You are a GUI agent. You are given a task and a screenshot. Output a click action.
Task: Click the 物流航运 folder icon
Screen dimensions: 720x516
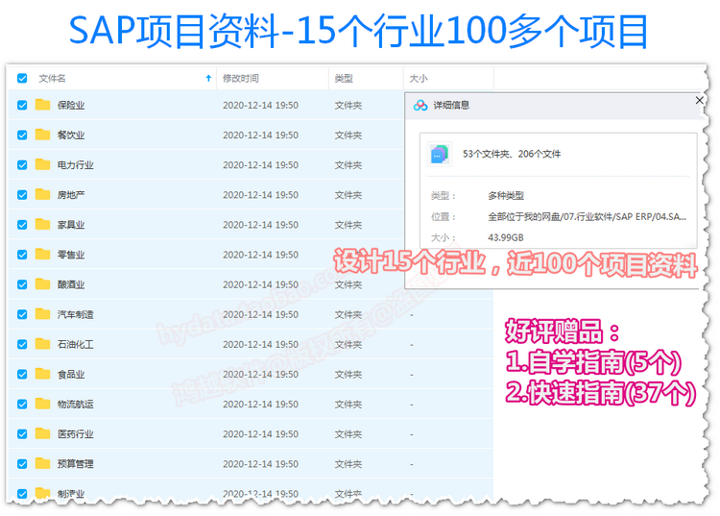[x=42, y=404]
